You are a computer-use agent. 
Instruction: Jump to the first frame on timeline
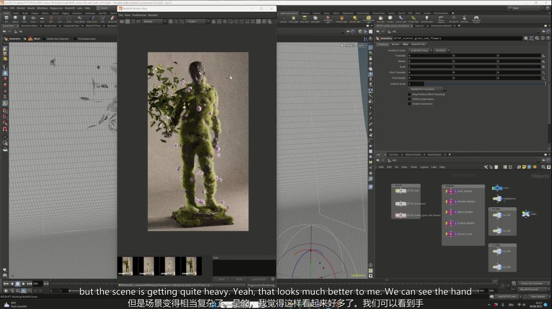[x=6, y=283]
